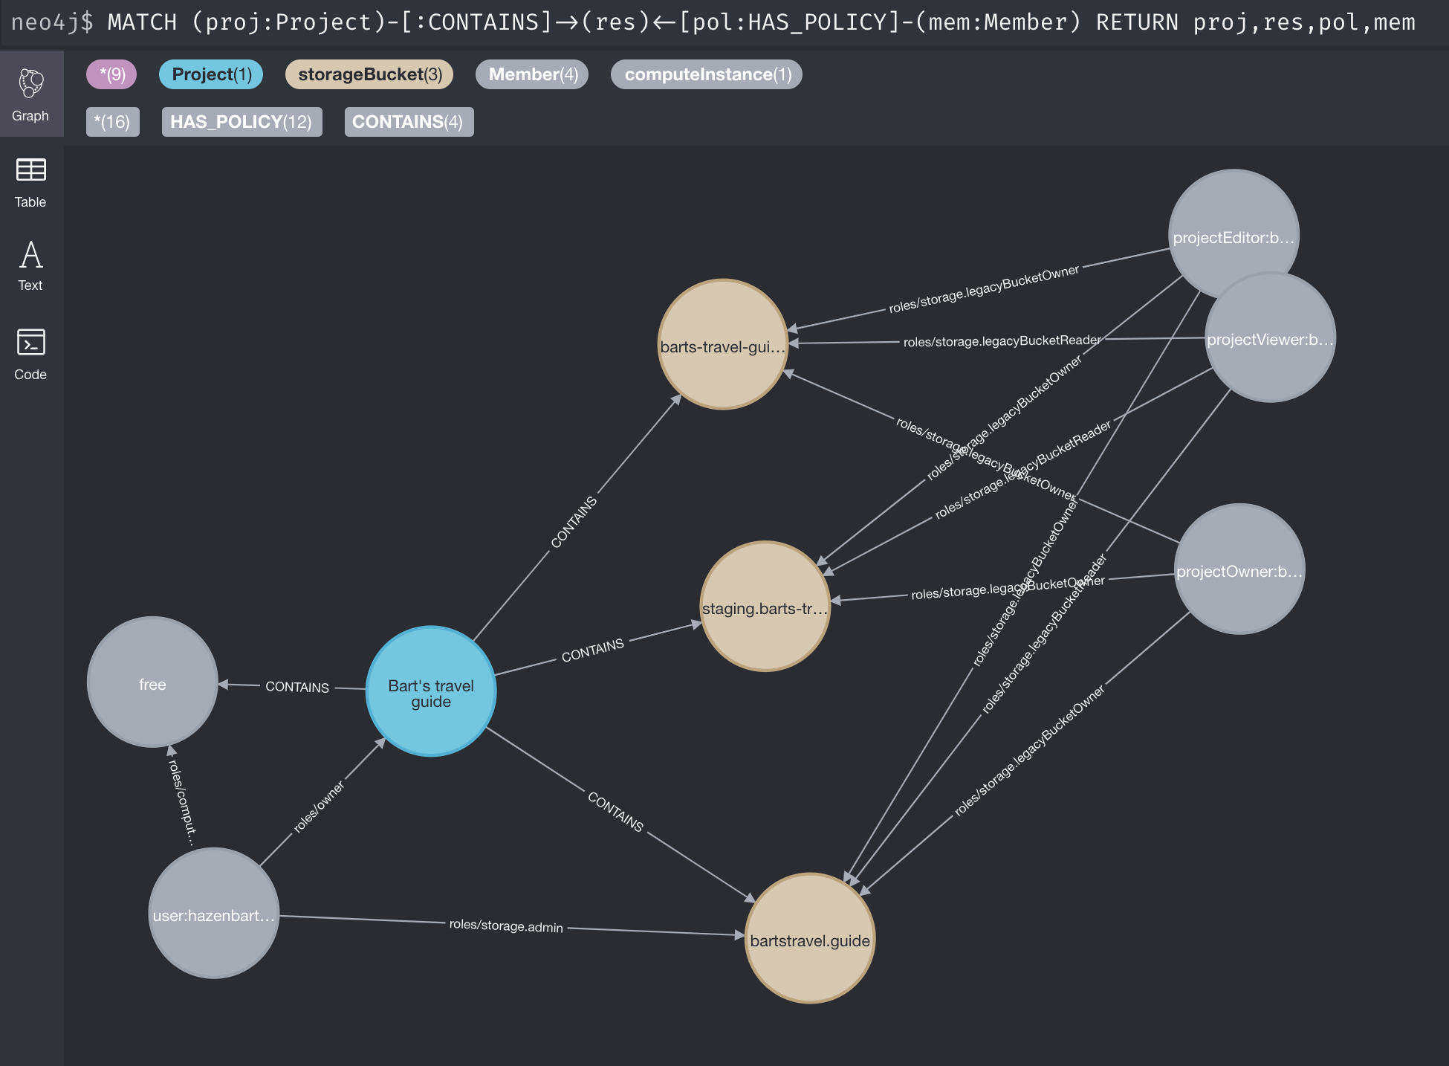Image resolution: width=1449 pixels, height=1066 pixels.
Task: Expand the Project(1) node label filter
Action: (214, 74)
